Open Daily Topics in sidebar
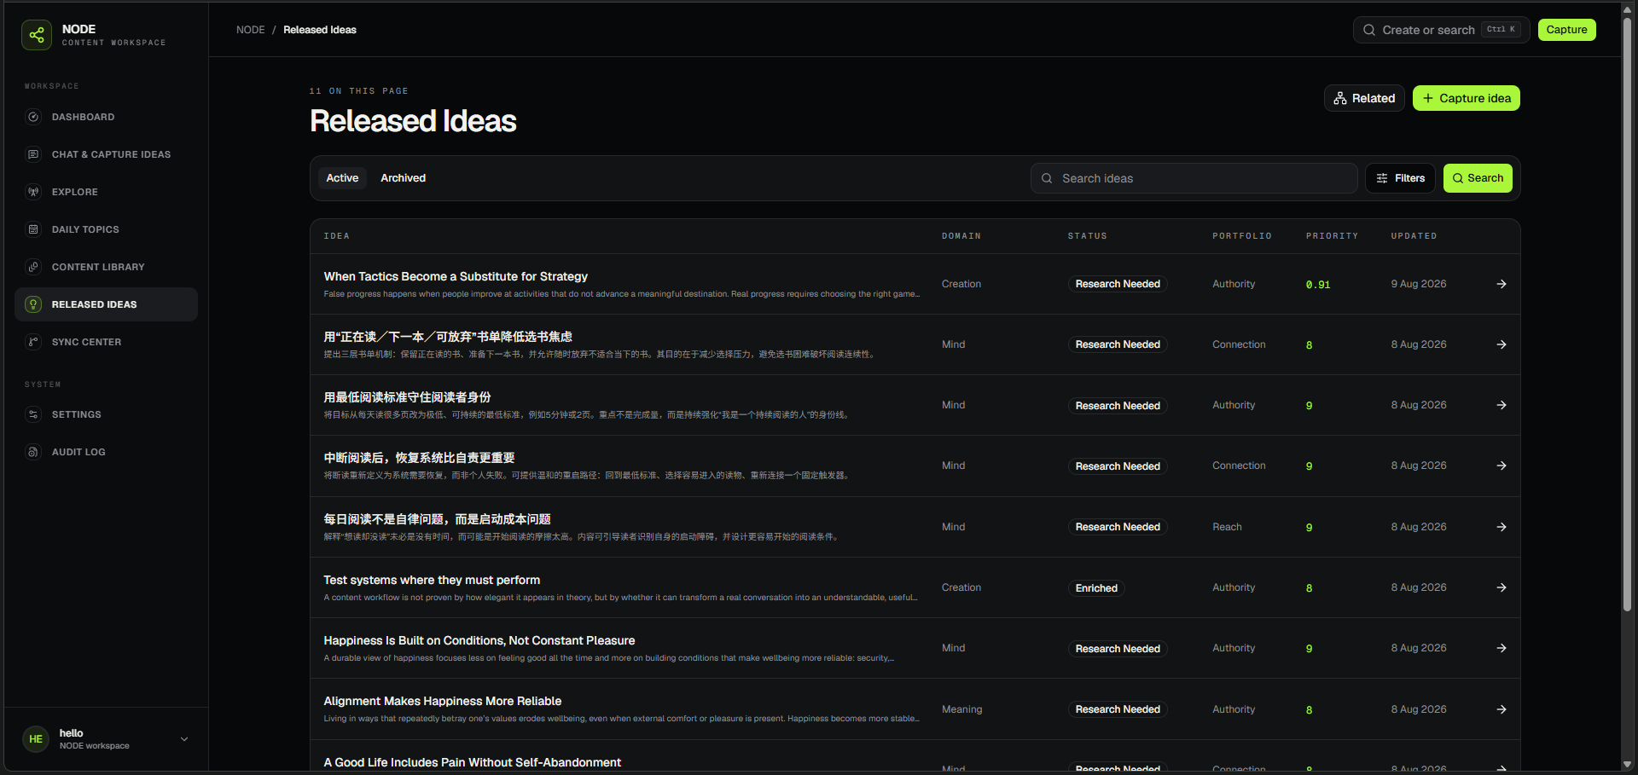Viewport: 1638px width, 775px height. 106,229
